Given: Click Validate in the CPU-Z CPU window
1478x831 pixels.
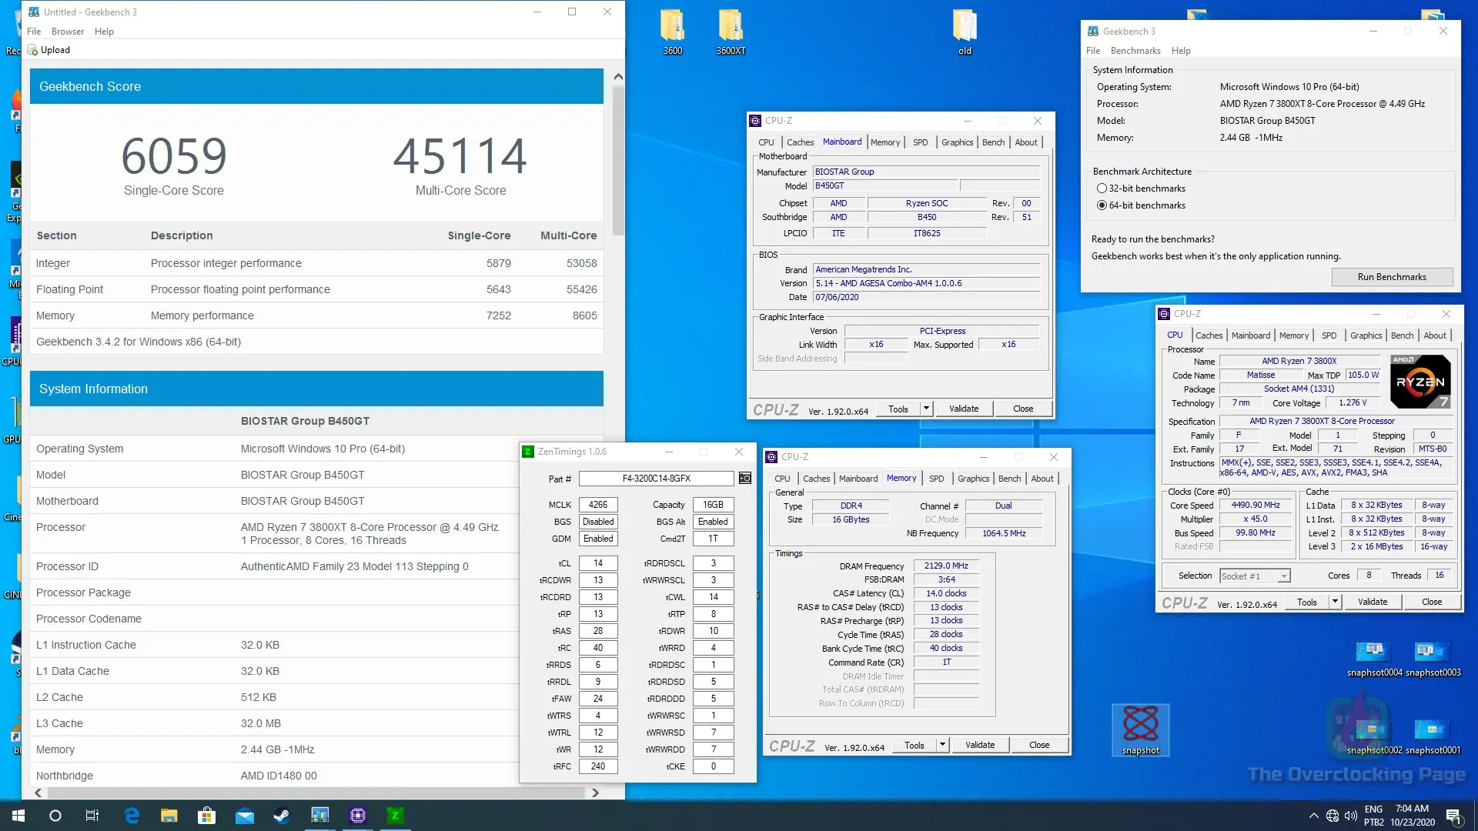Looking at the screenshot, I should click(x=1373, y=602).
